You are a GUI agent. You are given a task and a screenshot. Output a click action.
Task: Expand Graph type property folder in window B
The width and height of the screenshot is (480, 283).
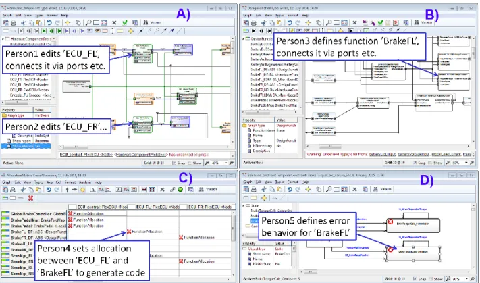(244, 125)
